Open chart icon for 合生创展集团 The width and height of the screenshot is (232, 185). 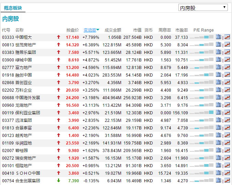[x=227, y=180]
